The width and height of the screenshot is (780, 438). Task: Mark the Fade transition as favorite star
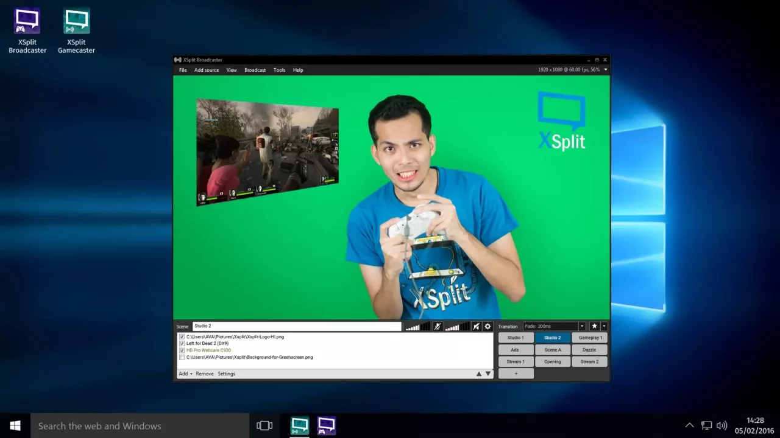594,326
